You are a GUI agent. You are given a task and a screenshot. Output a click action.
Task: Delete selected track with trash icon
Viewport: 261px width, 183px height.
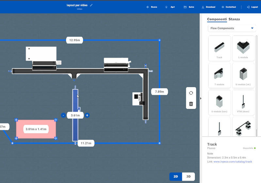coord(191,104)
